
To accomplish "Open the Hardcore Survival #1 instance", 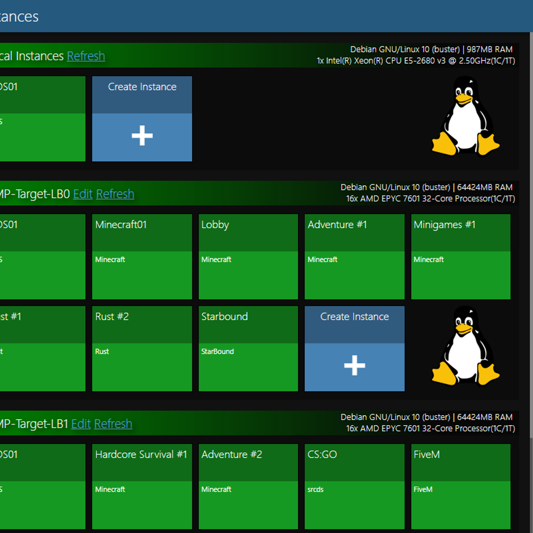I will click(142, 486).
